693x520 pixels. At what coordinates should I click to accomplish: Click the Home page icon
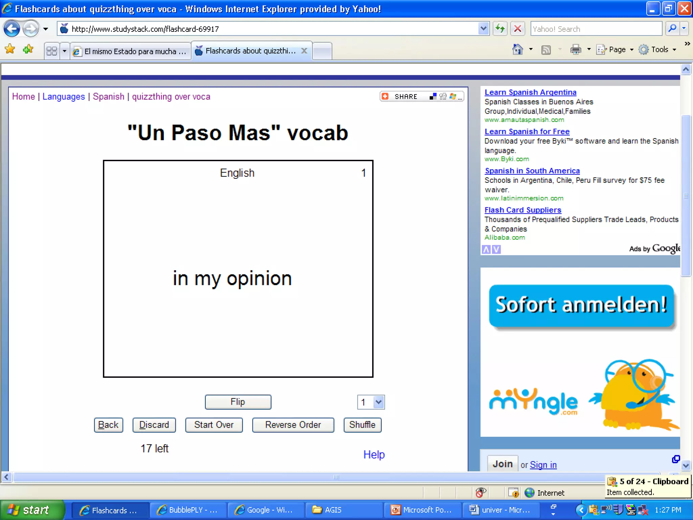pyautogui.click(x=517, y=50)
